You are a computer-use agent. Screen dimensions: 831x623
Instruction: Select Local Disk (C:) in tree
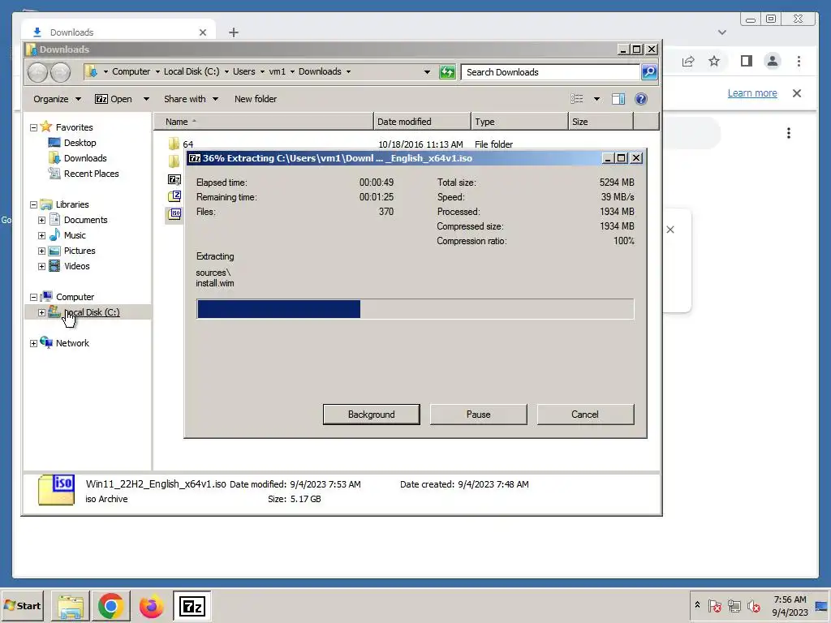(x=91, y=312)
